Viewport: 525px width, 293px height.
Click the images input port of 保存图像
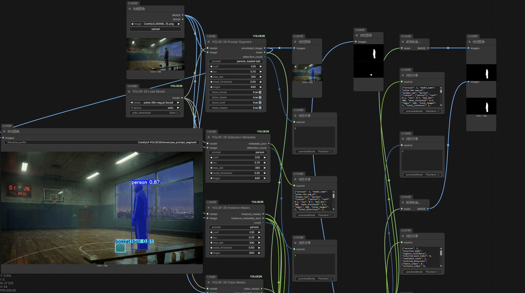pyautogui.click(x=3, y=138)
